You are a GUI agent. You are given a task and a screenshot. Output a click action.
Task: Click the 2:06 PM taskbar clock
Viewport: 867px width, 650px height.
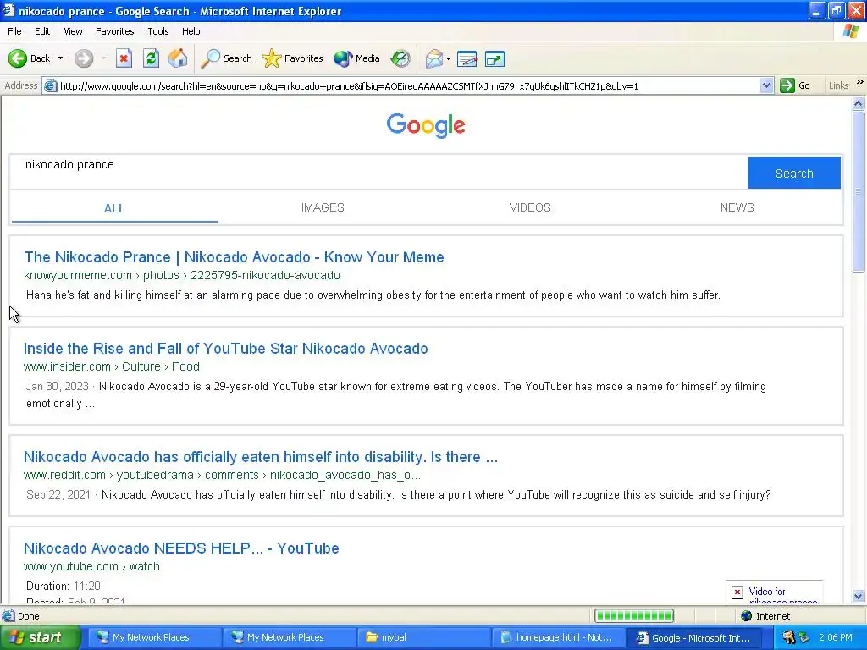[x=836, y=638]
